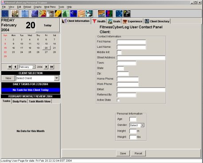Select the Tasks monthly review tab
Image resolution: width=203 pixels, height=163 pixels.
coord(6,101)
